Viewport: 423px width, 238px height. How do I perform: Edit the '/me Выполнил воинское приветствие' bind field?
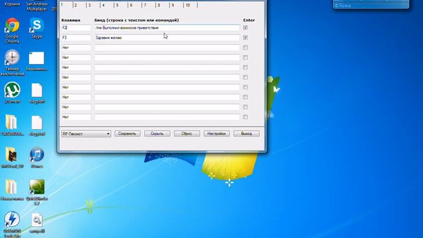[167, 28]
